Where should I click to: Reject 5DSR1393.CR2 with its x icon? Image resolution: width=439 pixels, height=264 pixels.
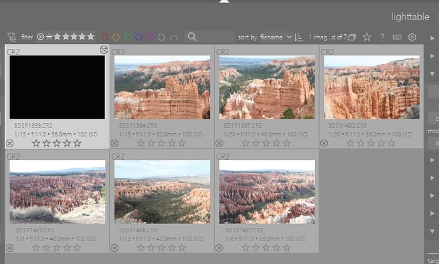[x=10, y=143]
